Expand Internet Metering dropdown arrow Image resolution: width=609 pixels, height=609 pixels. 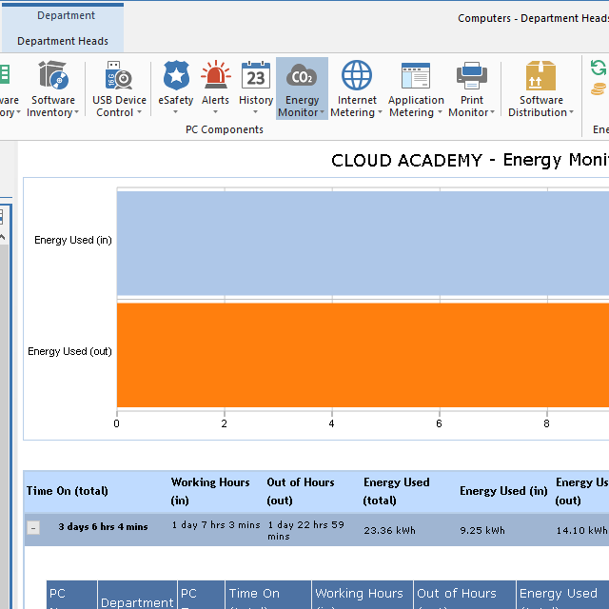pyautogui.click(x=380, y=112)
